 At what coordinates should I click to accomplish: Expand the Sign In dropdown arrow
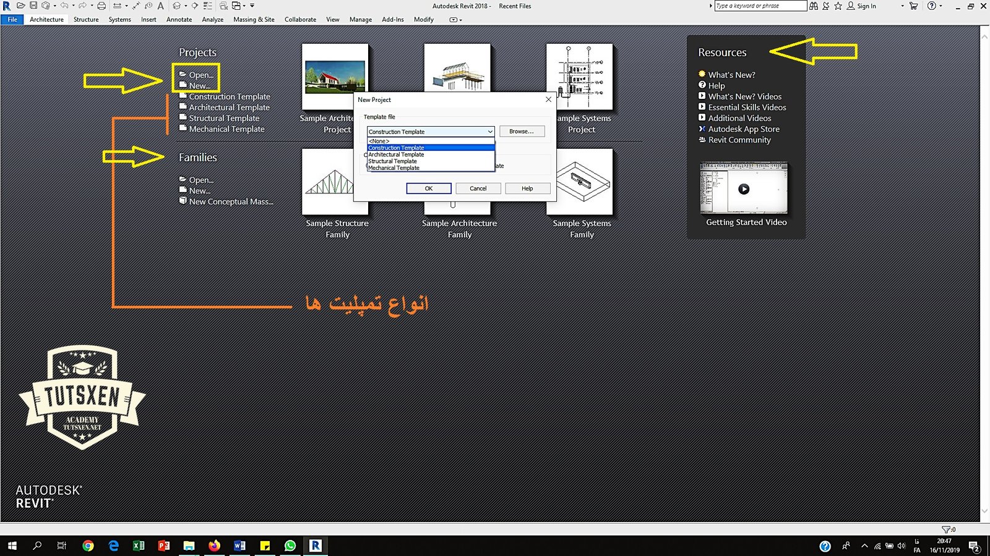coord(902,6)
